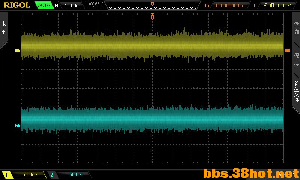Image resolution: width=300 pixels, height=180 pixels.
Task: Click the orange trigger level arrow at right edge
Action: pyautogui.click(x=287, y=51)
